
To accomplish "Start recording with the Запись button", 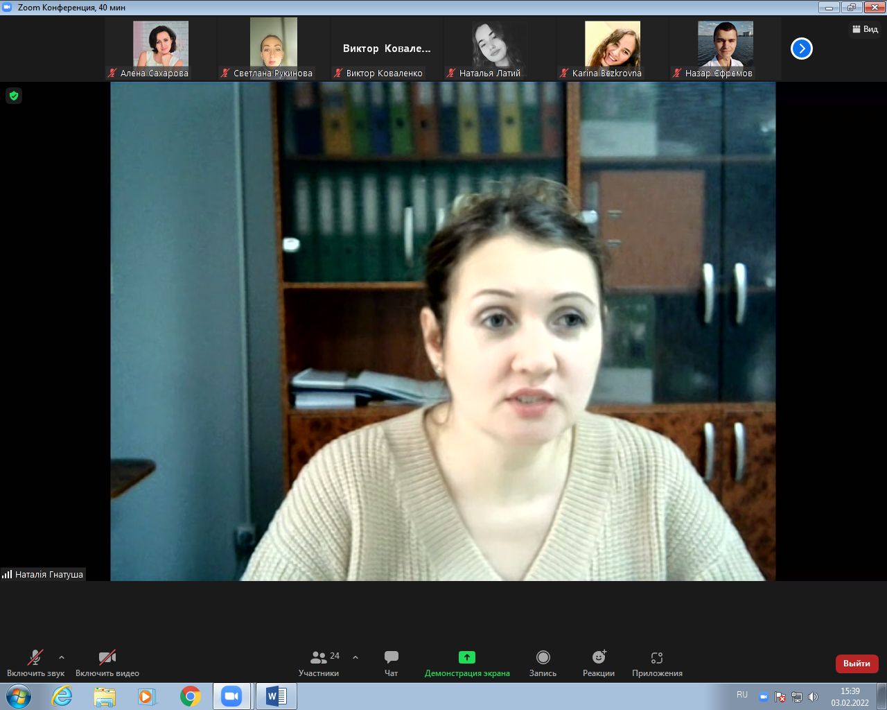I will tap(543, 662).
